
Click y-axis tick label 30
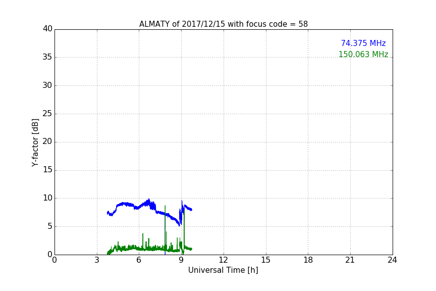coord(47,85)
